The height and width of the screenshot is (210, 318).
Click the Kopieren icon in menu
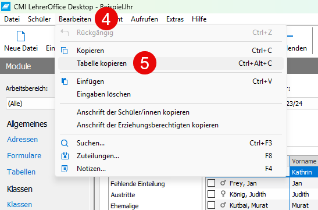click(x=65, y=51)
